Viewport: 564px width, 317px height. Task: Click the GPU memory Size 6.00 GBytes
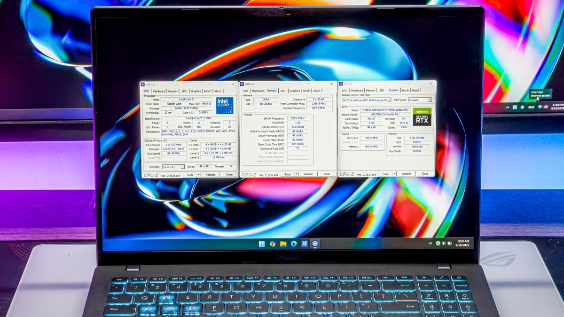coord(417,138)
